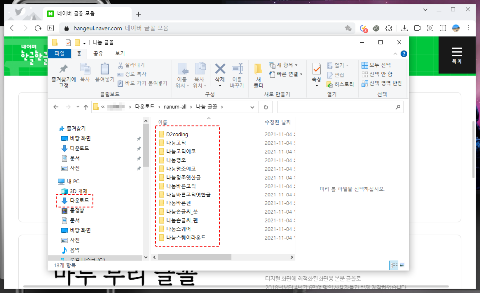This screenshot has width=480, height=293.
Task: Click the Rename (이름 바꾸기) icon
Action: 237,69
